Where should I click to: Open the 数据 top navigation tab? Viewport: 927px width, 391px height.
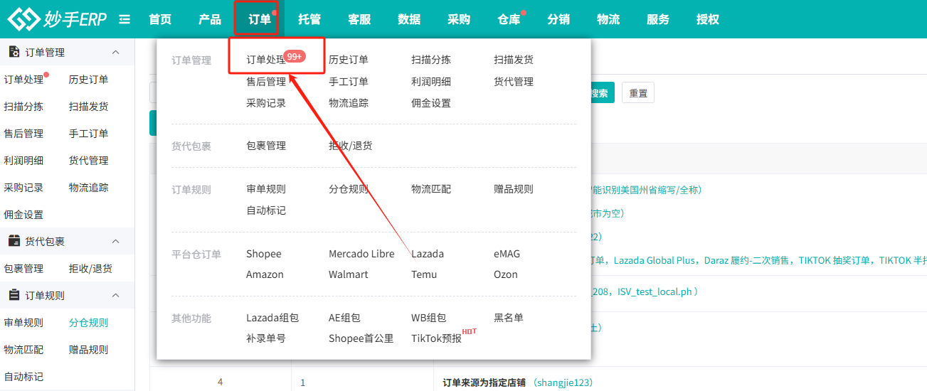(409, 19)
